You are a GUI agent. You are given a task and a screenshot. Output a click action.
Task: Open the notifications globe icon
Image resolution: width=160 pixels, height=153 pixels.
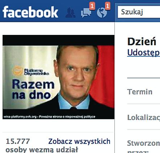tap(102, 13)
